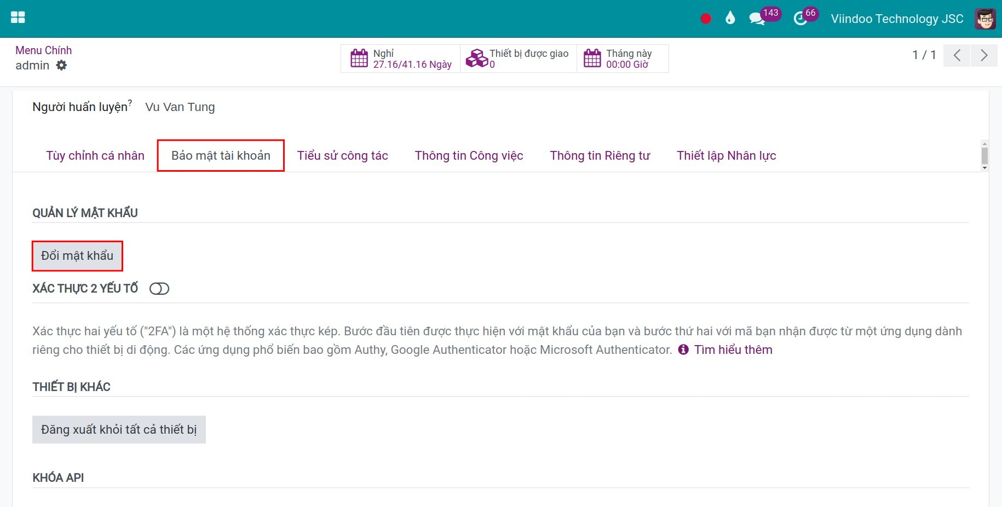The height and width of the screenshot is (507, 1002).
Task: Switch to Tùy chỉnh cá nhân tab
Action: pos(95,155)
